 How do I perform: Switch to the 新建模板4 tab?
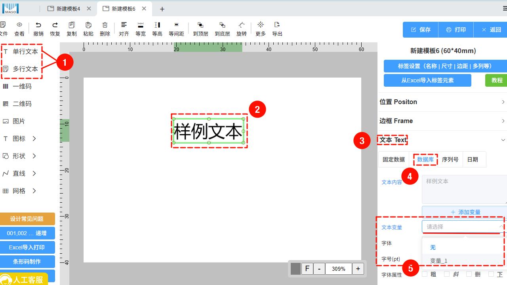[x=68, y=9]
